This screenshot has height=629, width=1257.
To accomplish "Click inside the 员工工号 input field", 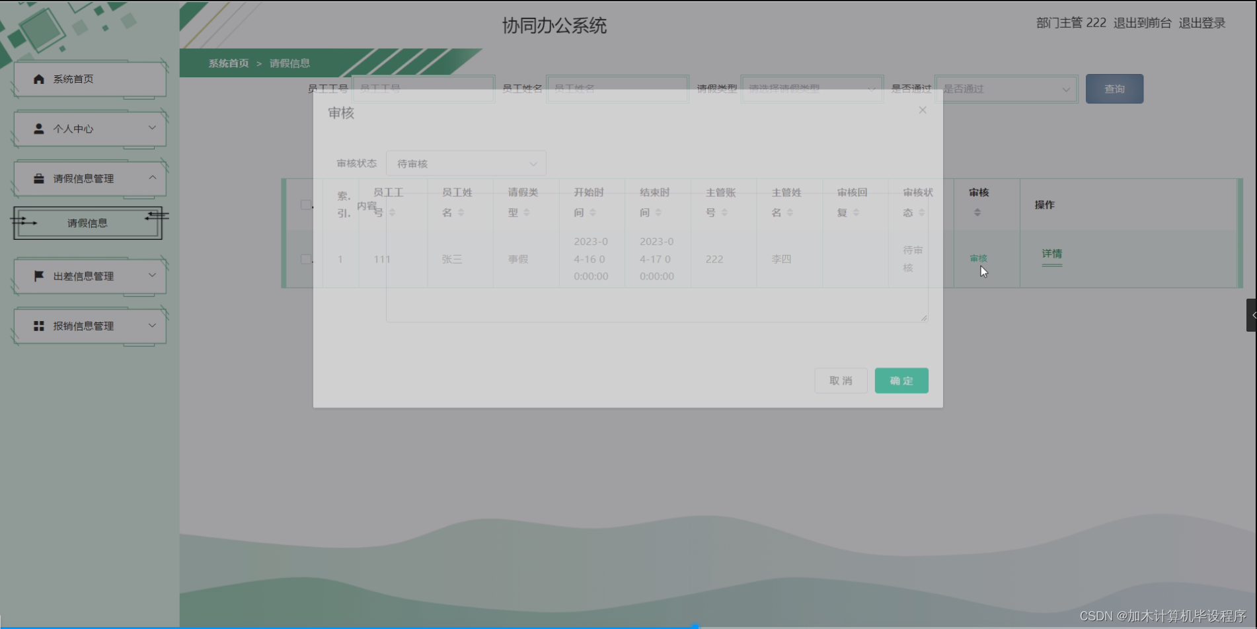I will [424, 89].
